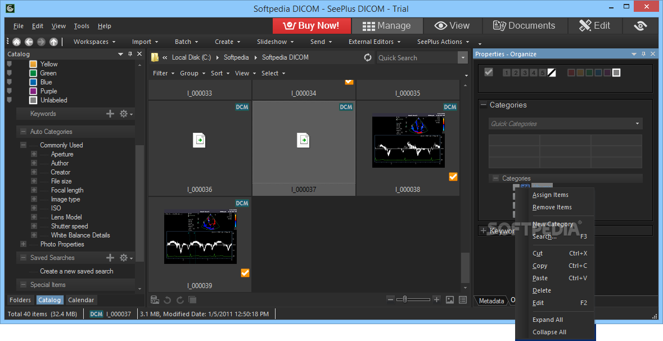This screenshot has height=341, width=663.
Task: Open the Quick Categories dropdown
Action: tap(637, 124)
